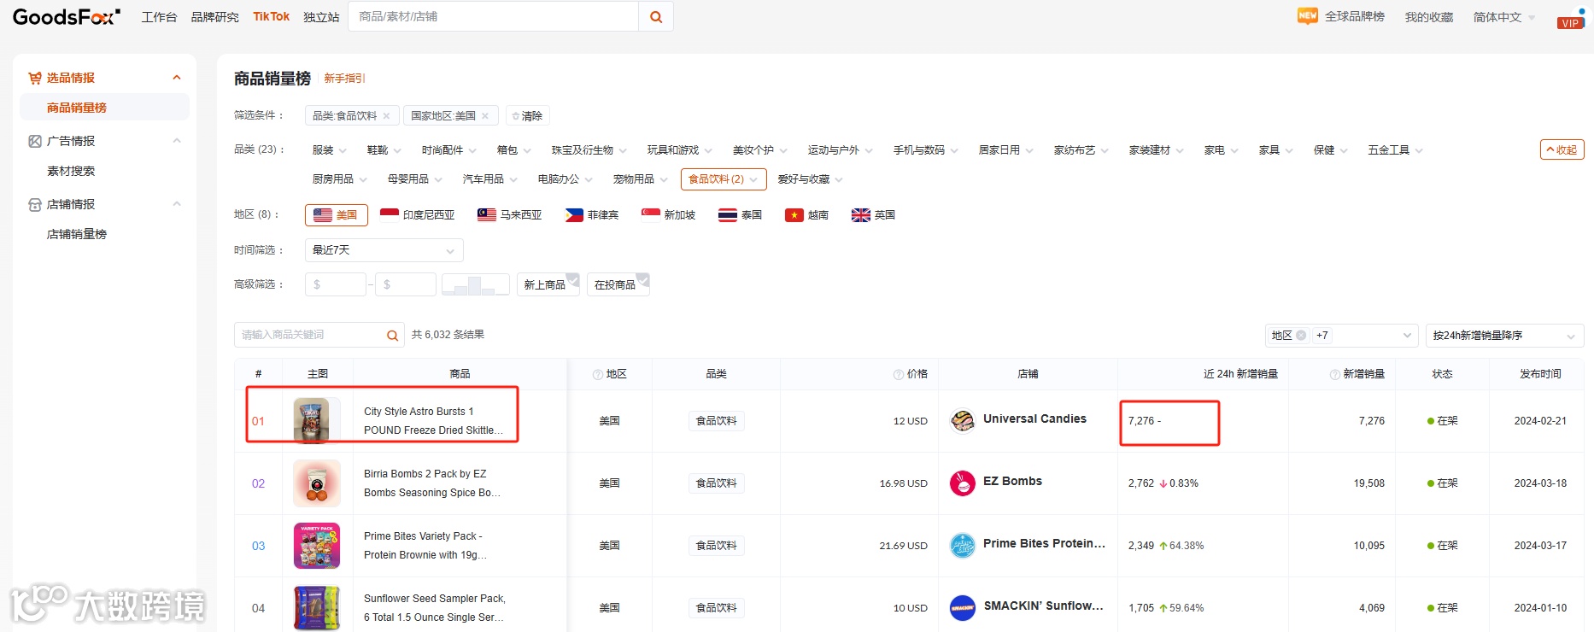Toggle the 新上商品 filter checkbox
The height and width of the screenshot is (632, 1594).
[548, 284]
